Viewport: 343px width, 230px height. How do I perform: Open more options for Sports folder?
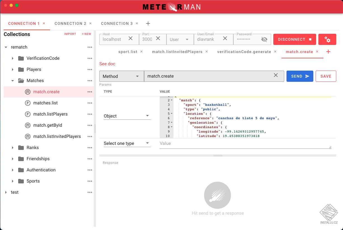tap(90, 181)
